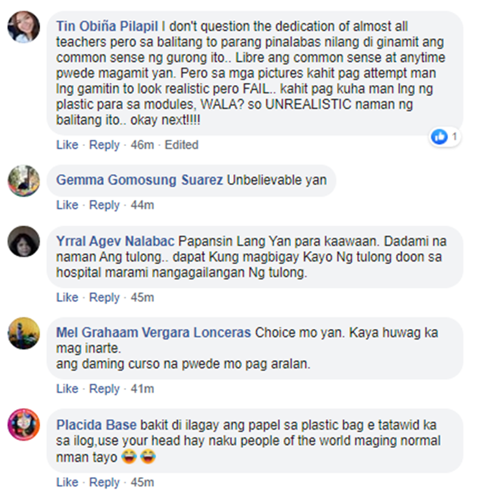The image size is (487, 490).
Task: Open Yrral Agev Nalabac's avatar
Action: click(24, 241)
